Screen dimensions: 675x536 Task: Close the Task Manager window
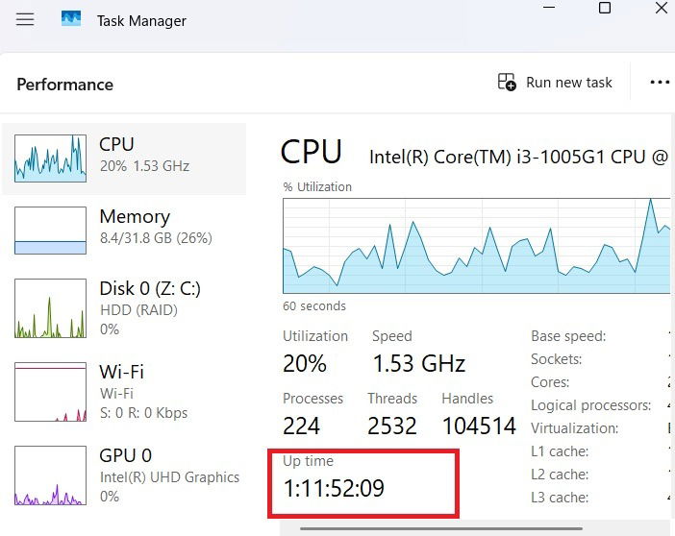pyautogui.click(x=662, y=8)
